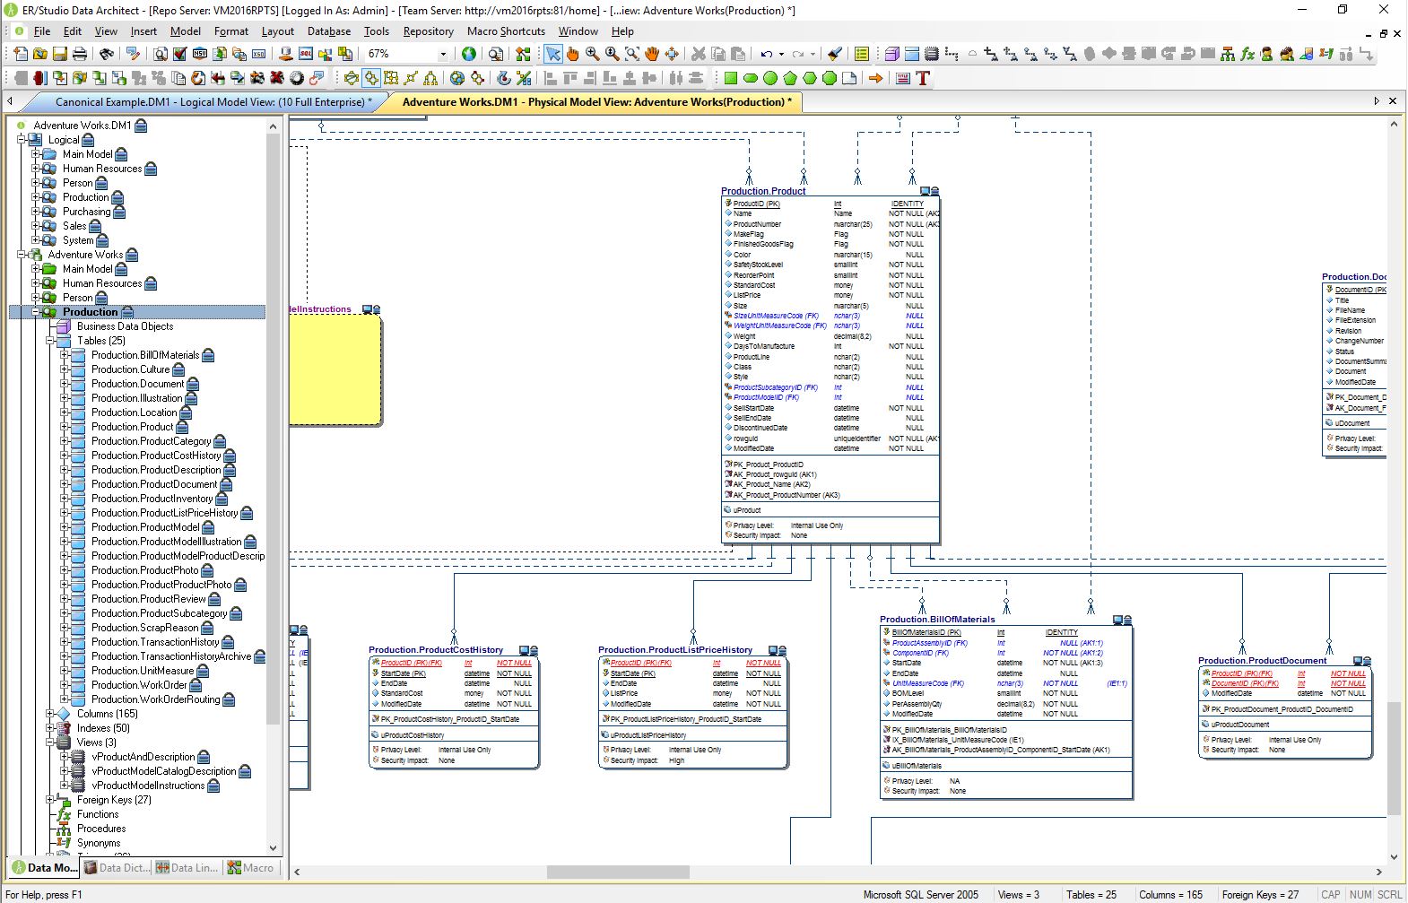Click the Save toolbar icon
Viewport: 1408px width, 903px height.
click(59, 55)
